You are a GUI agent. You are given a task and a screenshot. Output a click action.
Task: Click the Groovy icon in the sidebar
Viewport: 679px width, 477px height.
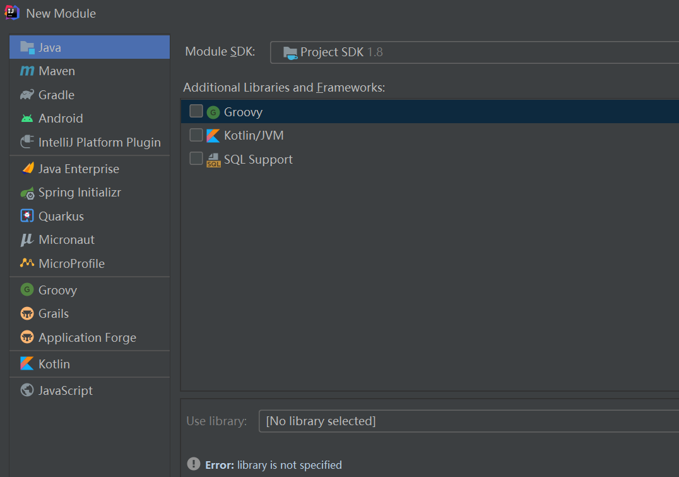pyautogui.click(x=27, y=289)
